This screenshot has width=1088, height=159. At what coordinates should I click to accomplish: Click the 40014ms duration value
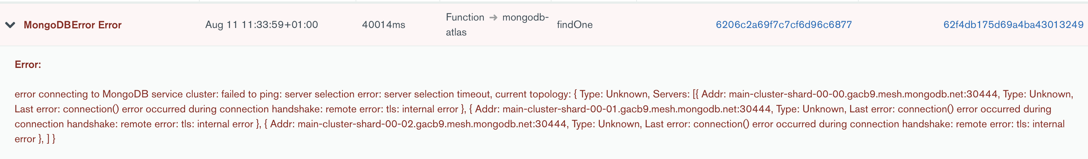point(383,25)
